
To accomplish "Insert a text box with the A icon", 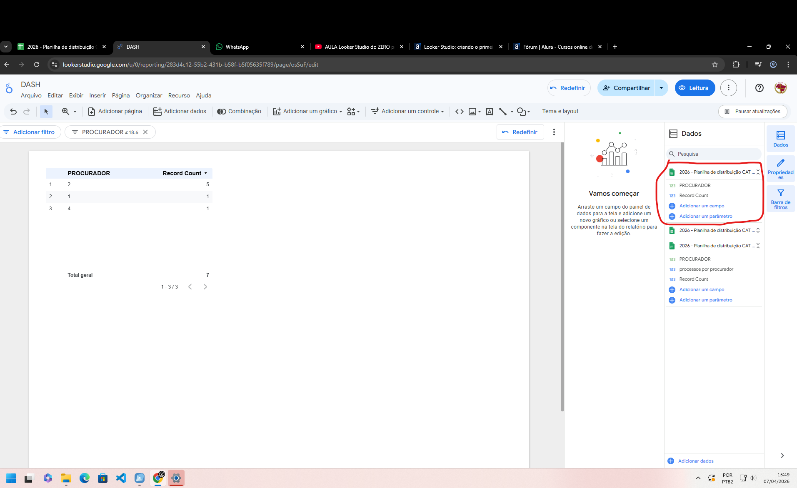I will tap(490, 111).
